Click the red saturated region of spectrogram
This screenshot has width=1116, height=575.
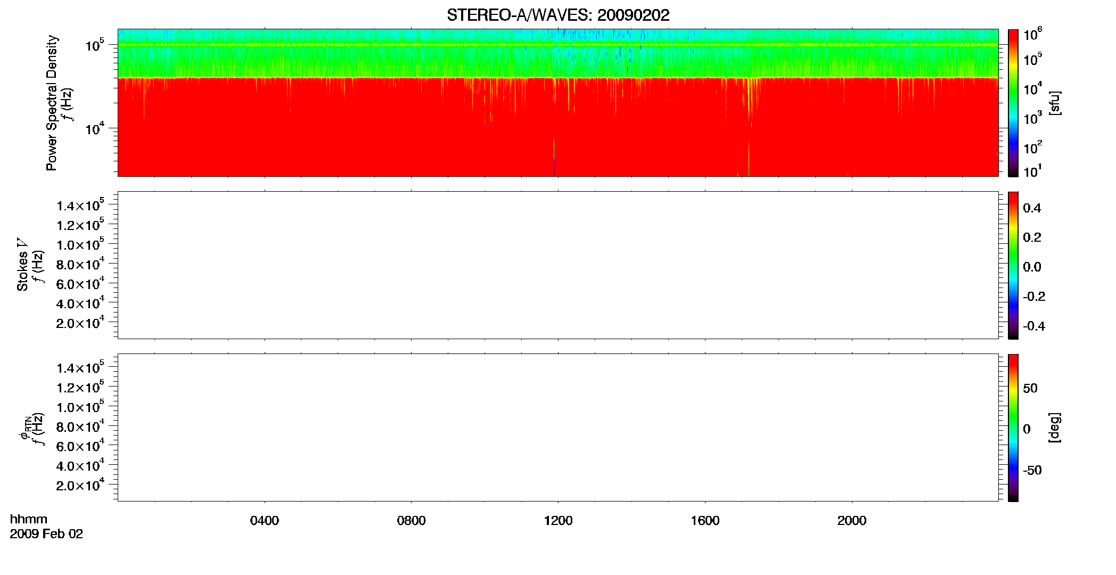pyautogui.click(x=558, y=128)
